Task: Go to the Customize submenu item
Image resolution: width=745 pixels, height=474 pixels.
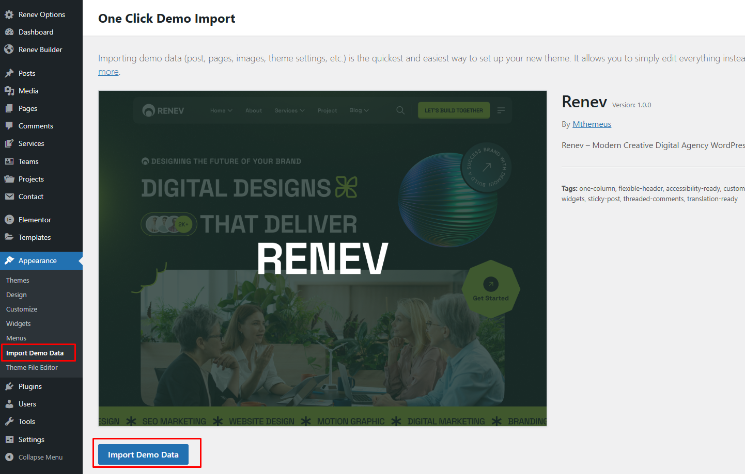Action: click(x=22, y=309)
